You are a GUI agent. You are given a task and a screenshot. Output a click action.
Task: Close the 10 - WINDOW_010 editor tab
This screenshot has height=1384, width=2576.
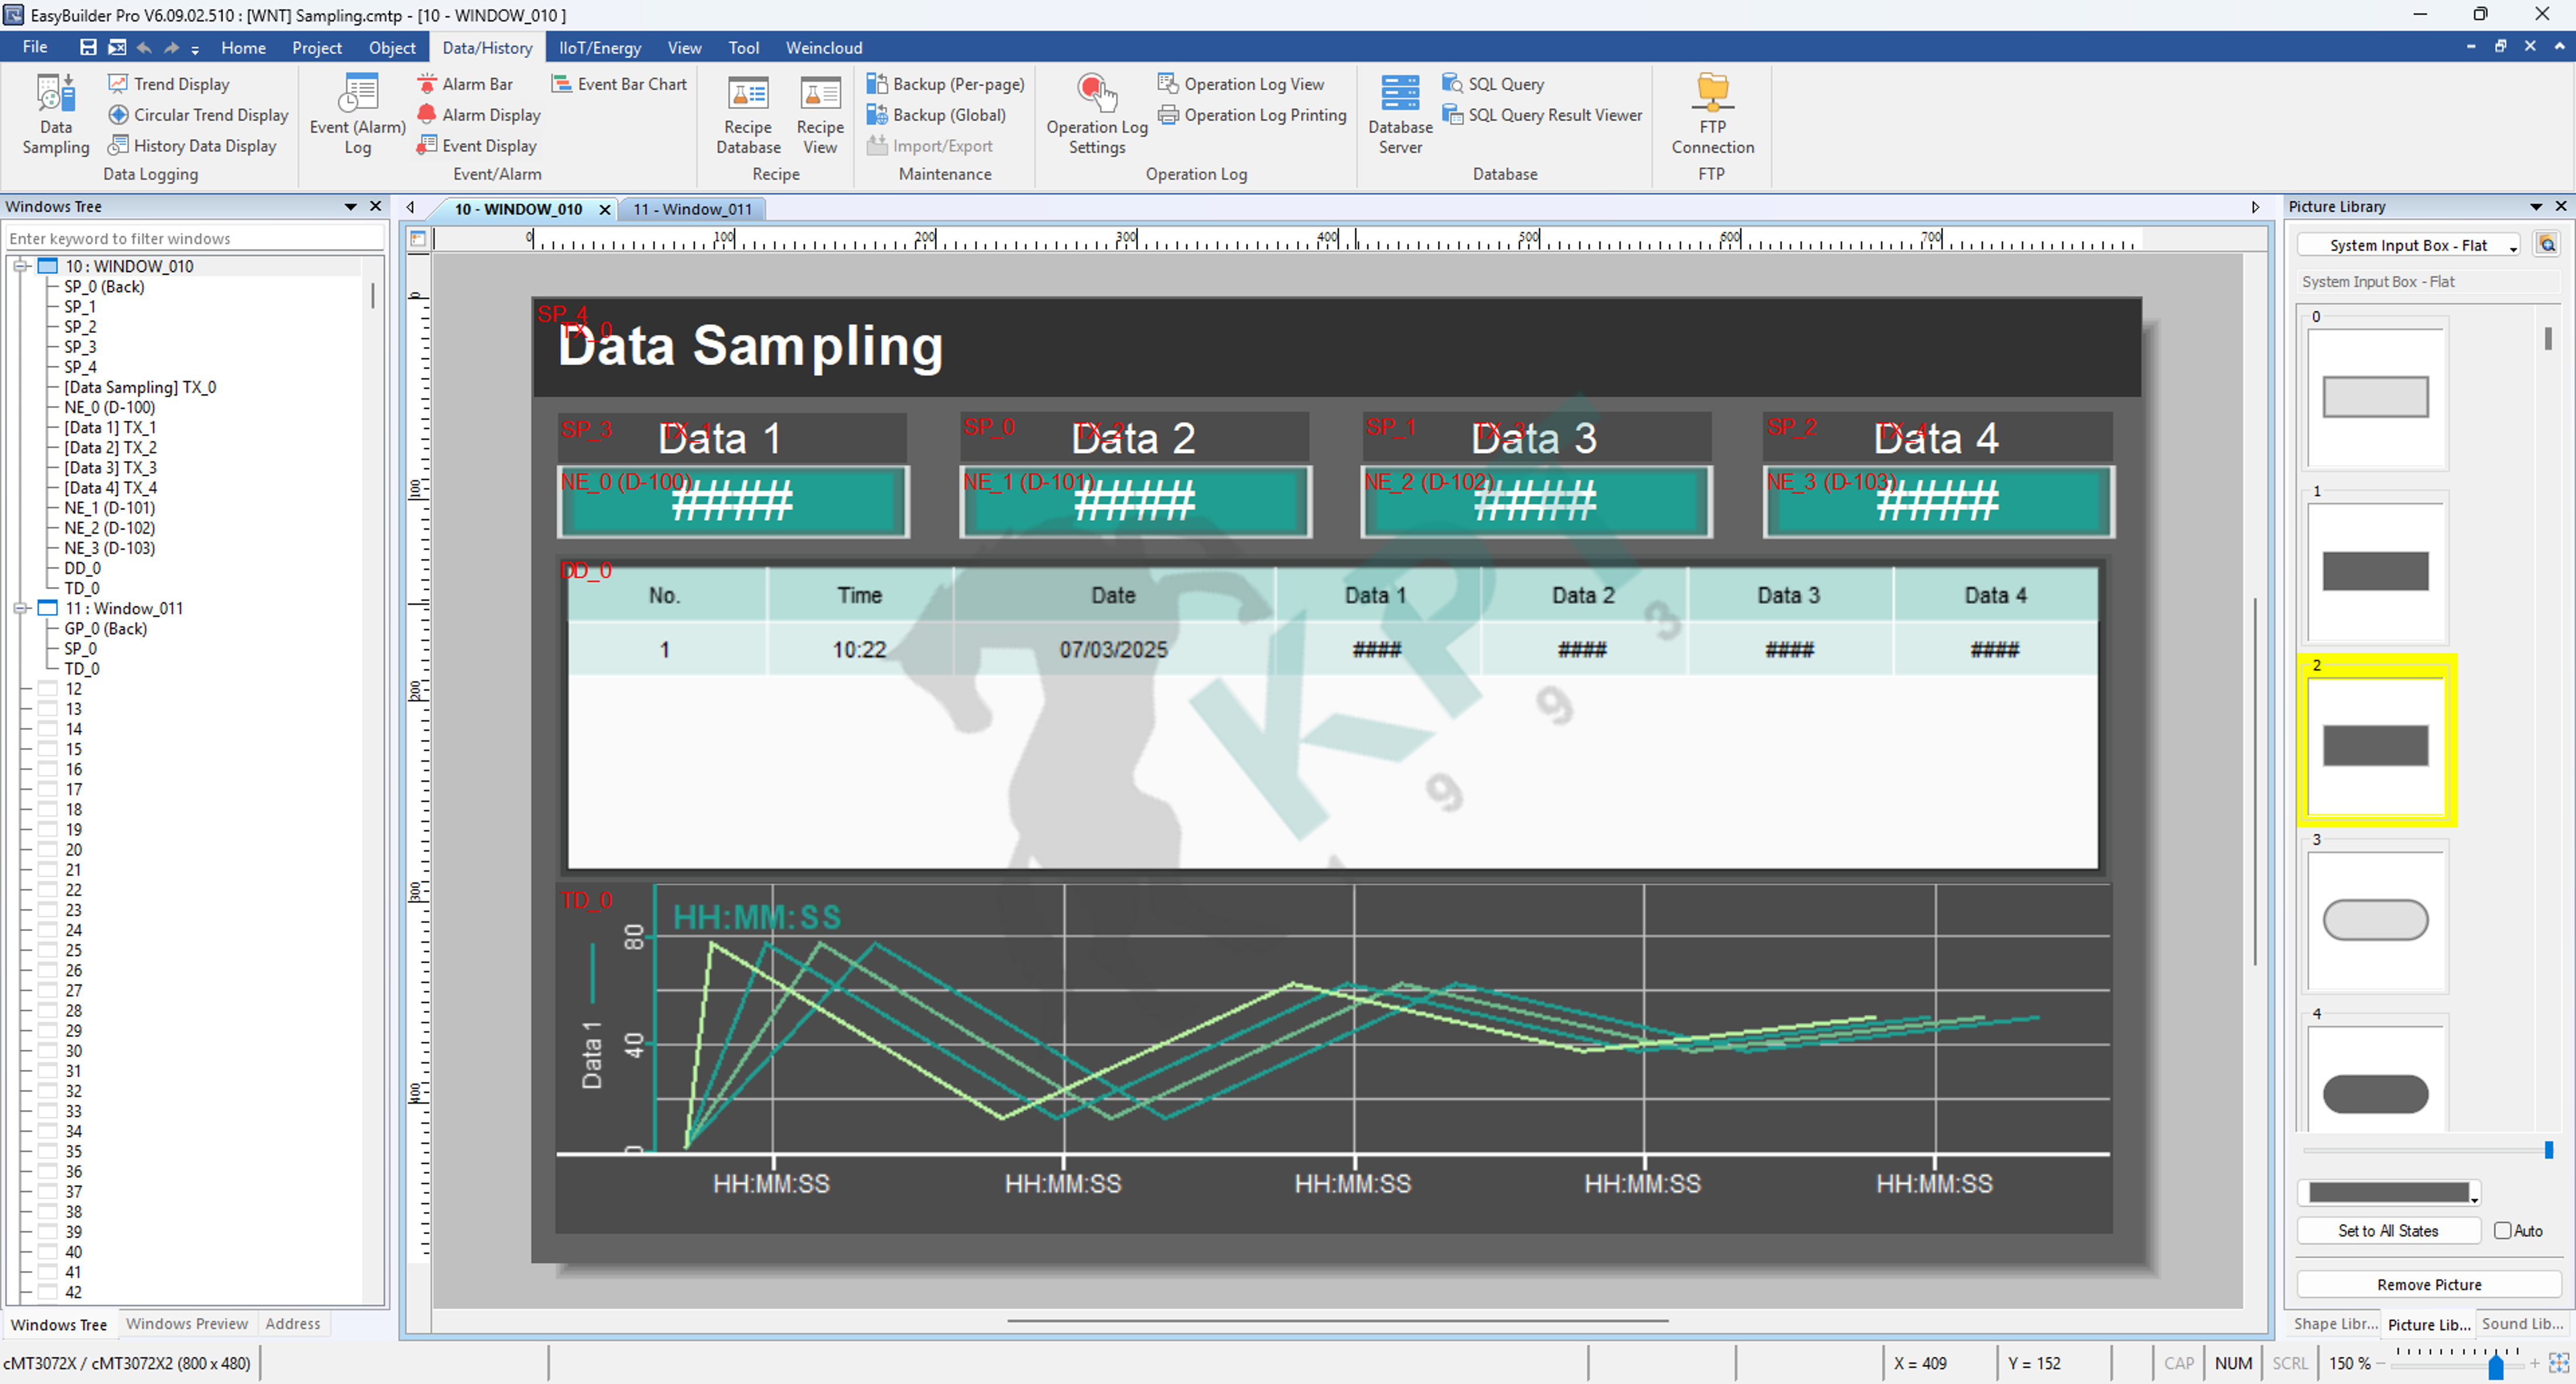coord(605,209)
